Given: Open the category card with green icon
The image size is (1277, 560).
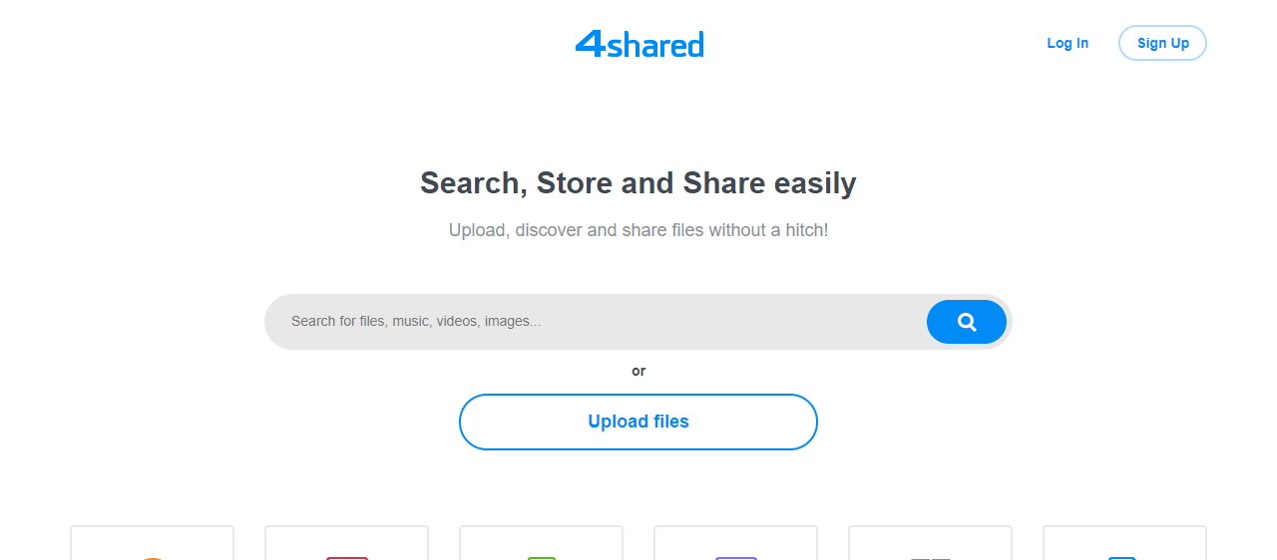Looking at the screenshot, I should click(541, 543).
